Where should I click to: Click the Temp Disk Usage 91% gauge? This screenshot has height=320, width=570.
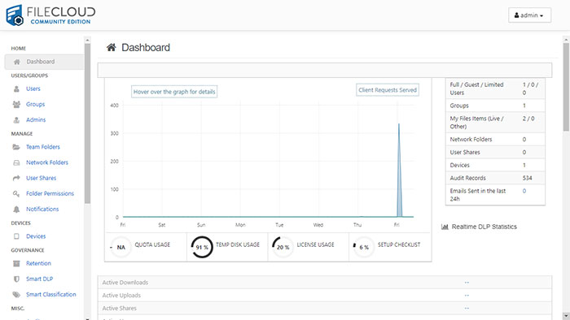[202, 247]
